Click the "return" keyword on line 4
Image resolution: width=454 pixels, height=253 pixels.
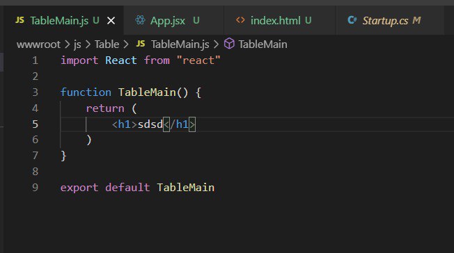pyautogui.click(x=105, y=108)
